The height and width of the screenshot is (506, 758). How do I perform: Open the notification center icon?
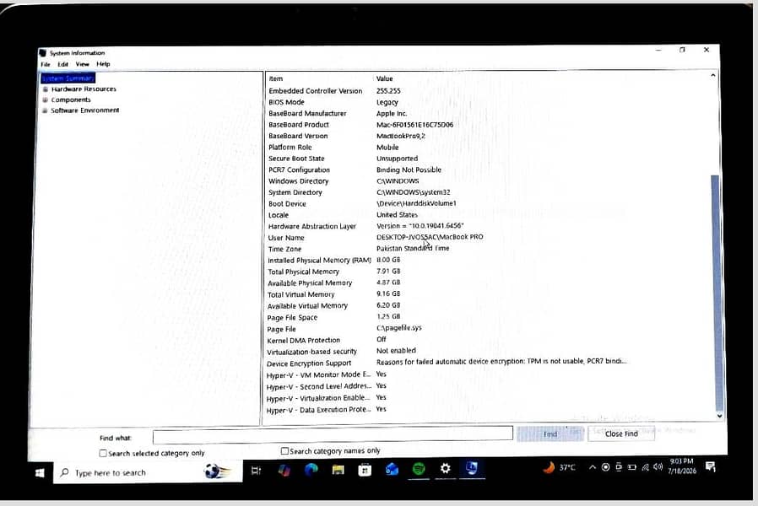point(710,466)
